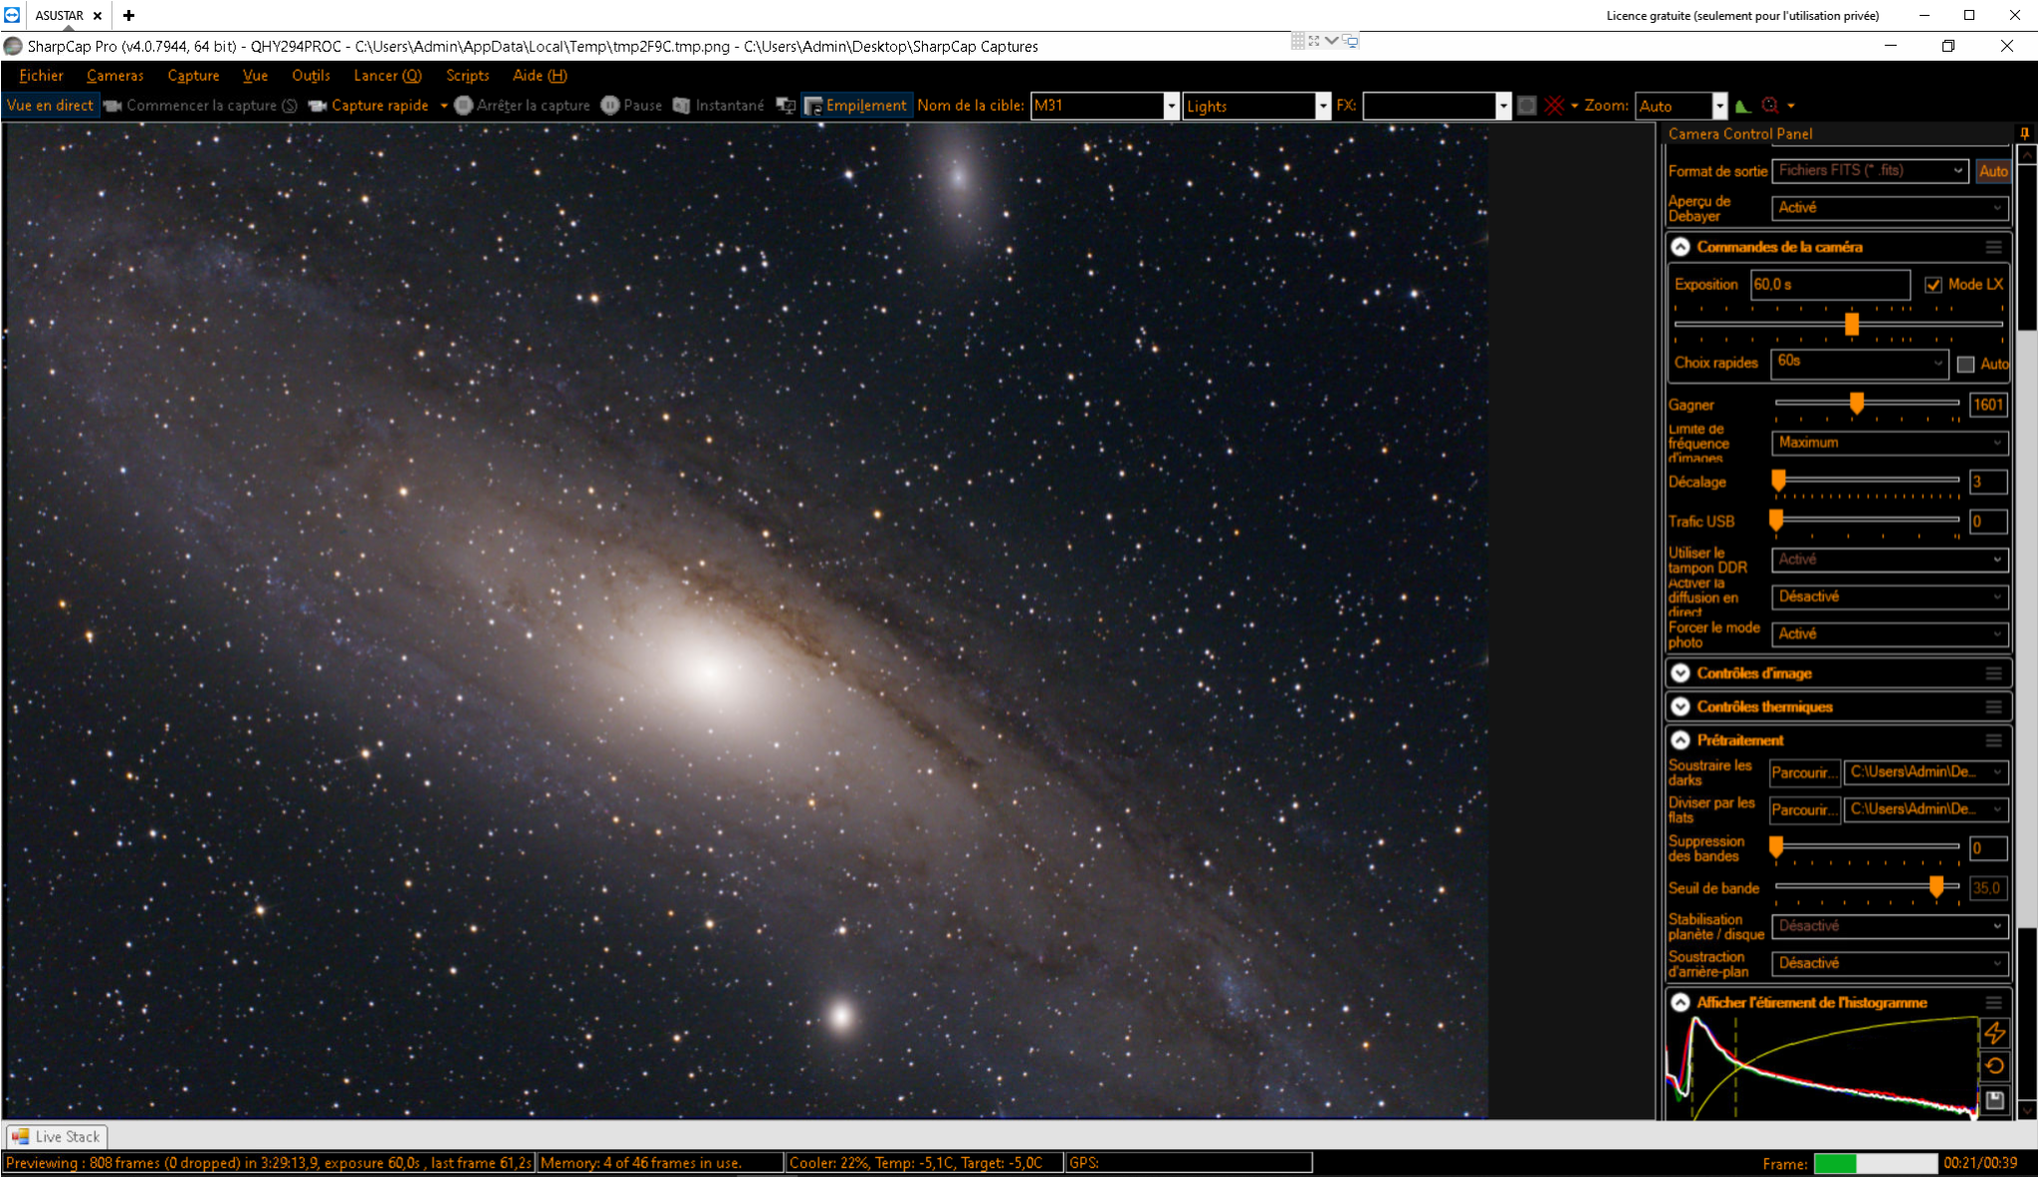Open the Capture rapide dropdown arrow

(x=444, y=106)
